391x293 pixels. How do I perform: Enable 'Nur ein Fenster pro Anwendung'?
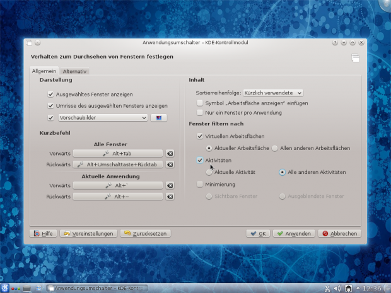(200, 112)
